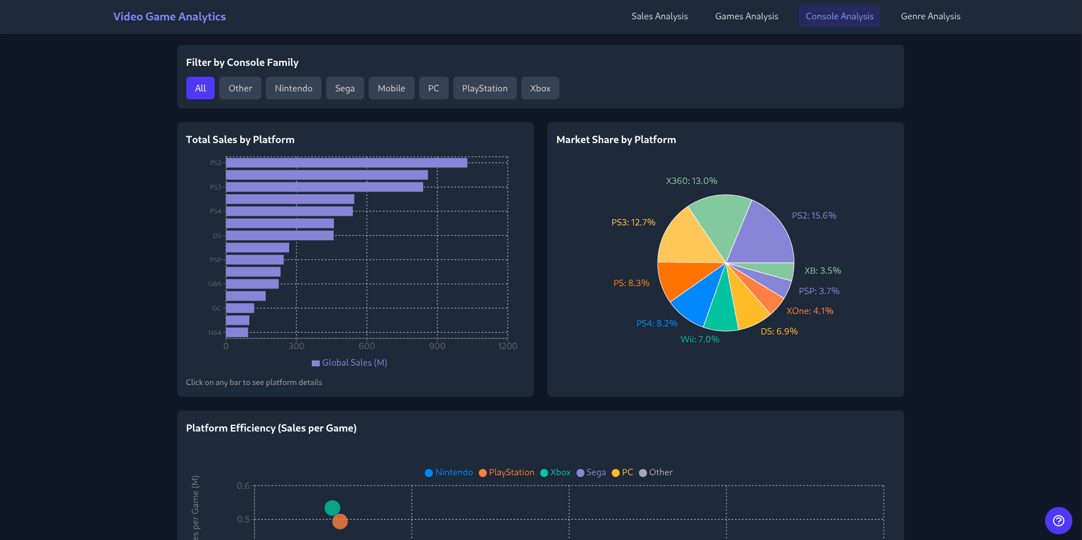Filter by Mobile console family

[x=391, y=88]
